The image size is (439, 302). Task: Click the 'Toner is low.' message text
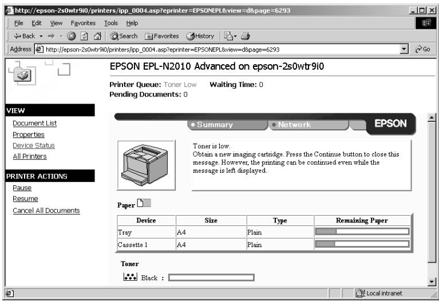pyautogui.click(x=211, y=146)
